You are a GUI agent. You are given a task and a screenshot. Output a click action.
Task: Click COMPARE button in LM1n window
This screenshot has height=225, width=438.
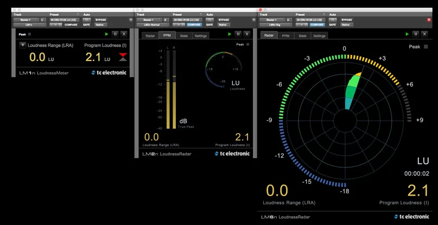71,24
